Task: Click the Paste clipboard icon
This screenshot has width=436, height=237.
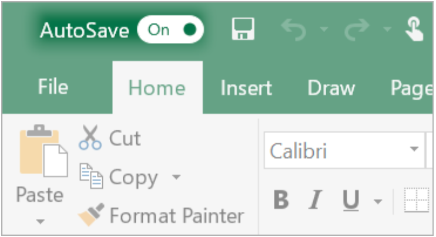Action: (x=43, y=151)
